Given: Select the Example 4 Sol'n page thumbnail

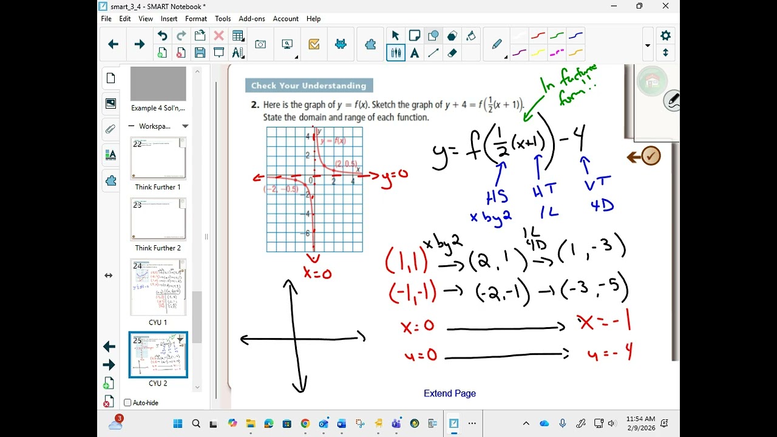Looking at the screenshot, I should point(158,84).
